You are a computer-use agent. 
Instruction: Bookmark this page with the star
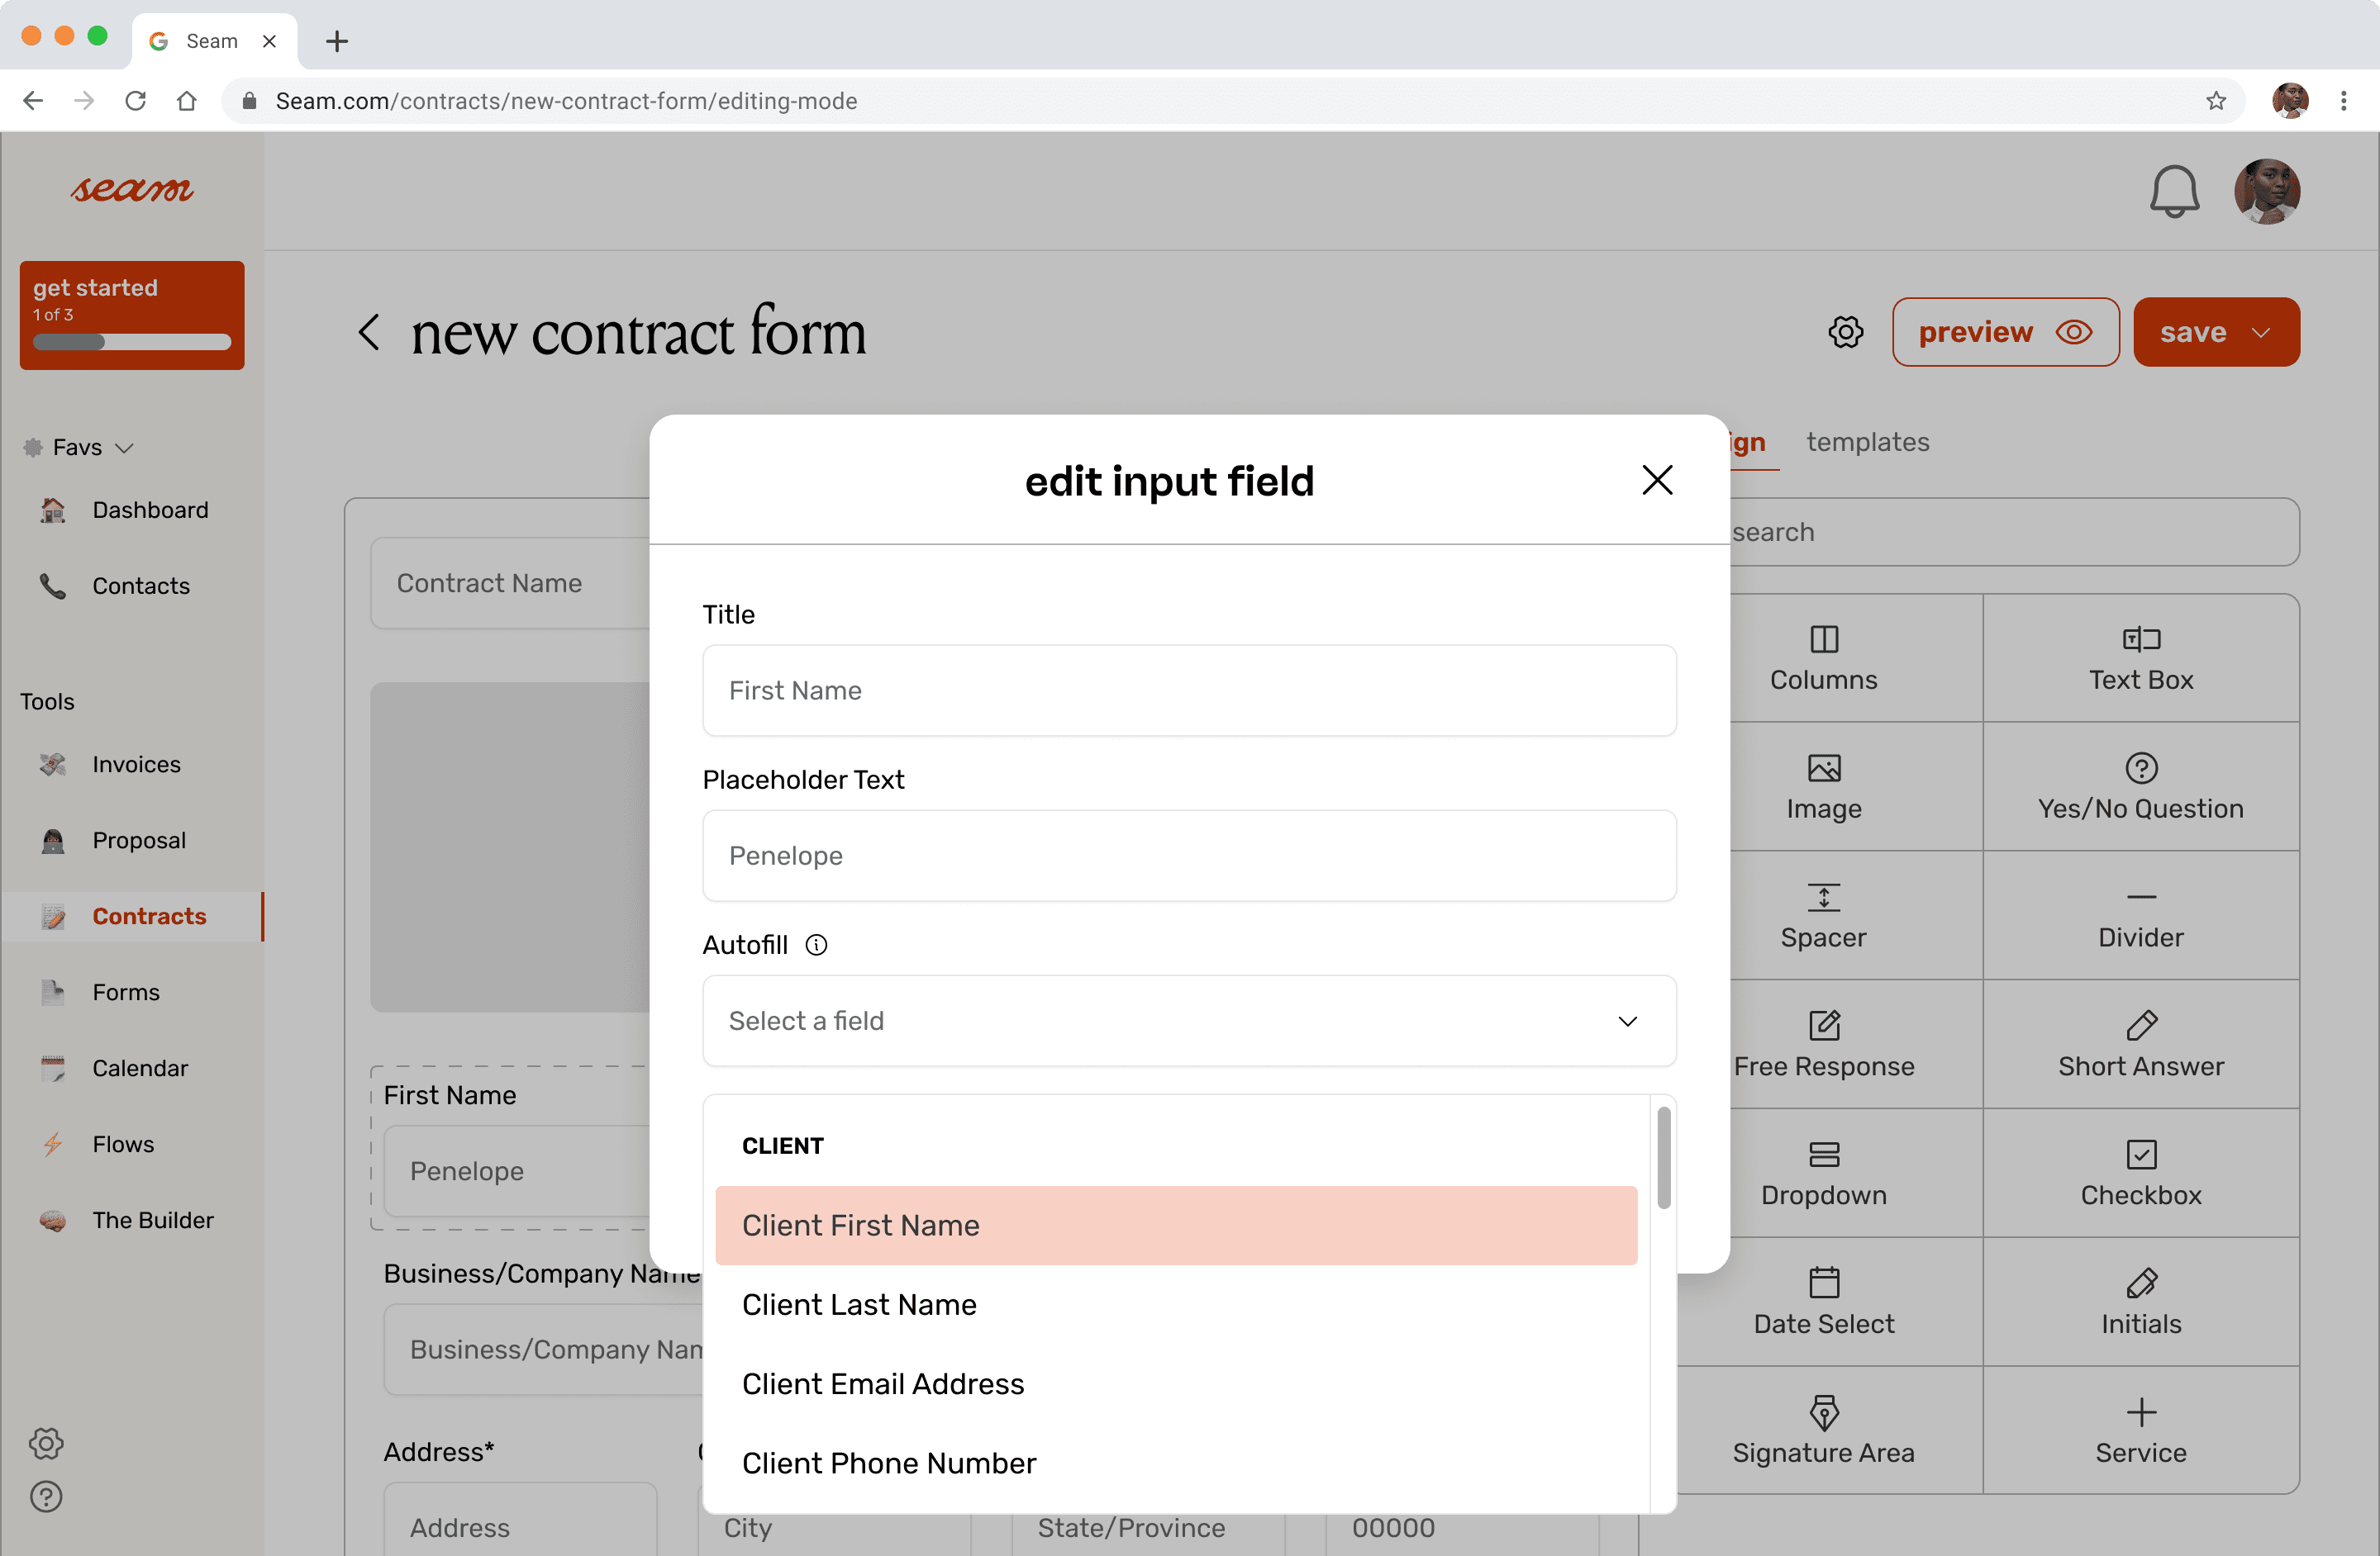[x=2216, y=101]
